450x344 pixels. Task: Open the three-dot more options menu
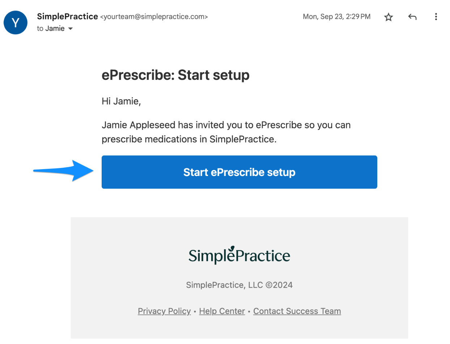pos(436,17)
